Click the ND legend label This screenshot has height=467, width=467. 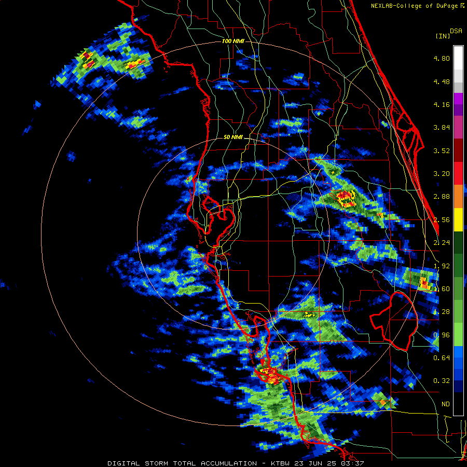coord(446,404)
